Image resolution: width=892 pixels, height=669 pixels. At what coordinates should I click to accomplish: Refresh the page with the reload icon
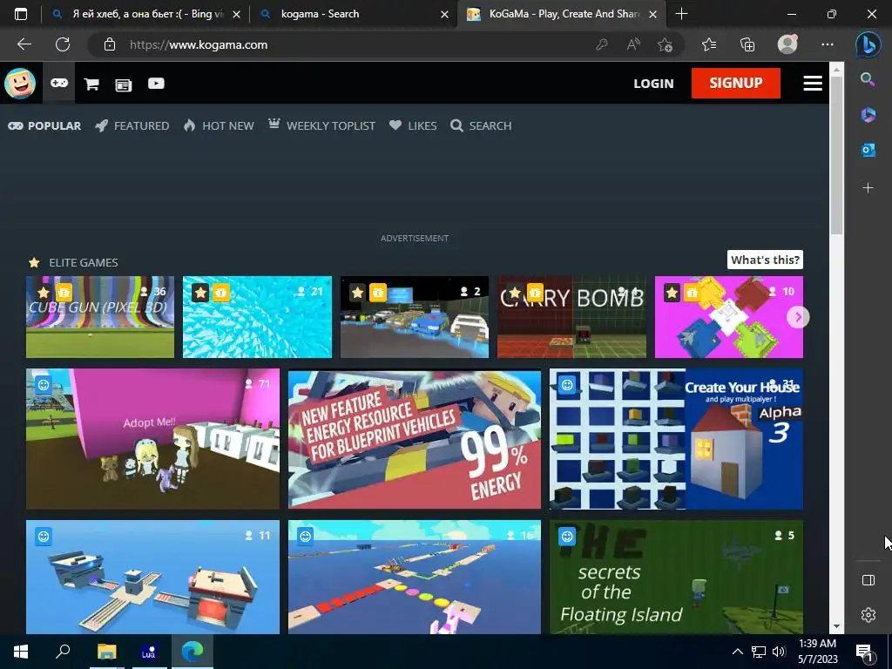tap(63, 44)
